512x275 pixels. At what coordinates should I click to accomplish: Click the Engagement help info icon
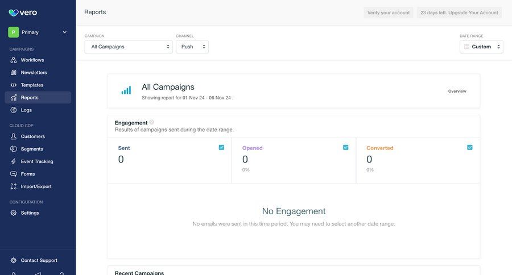tap(151, 122)
